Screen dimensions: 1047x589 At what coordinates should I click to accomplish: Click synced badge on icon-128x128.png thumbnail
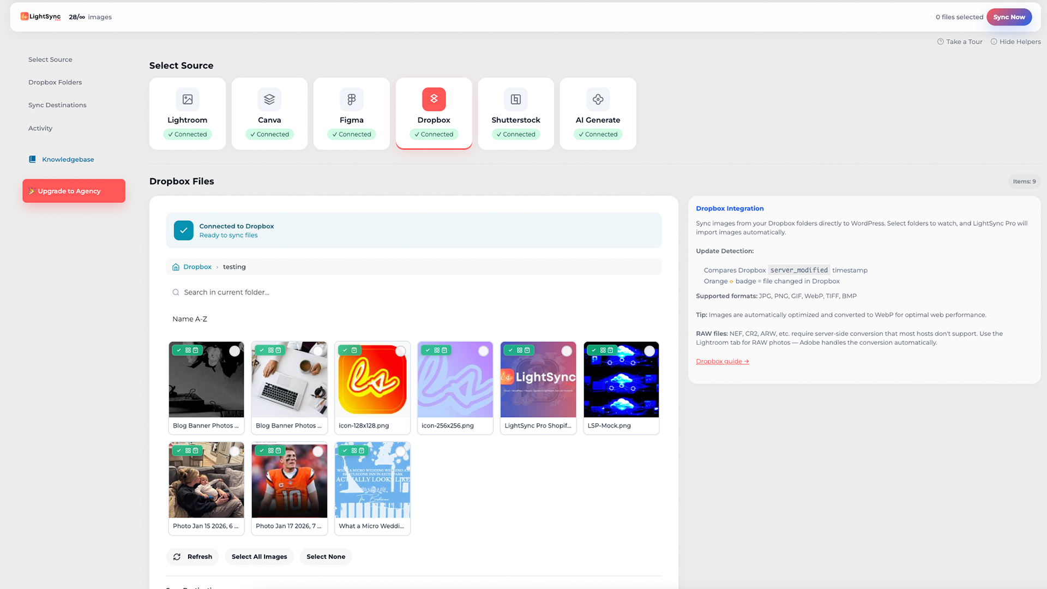click(x=348, y=350)
